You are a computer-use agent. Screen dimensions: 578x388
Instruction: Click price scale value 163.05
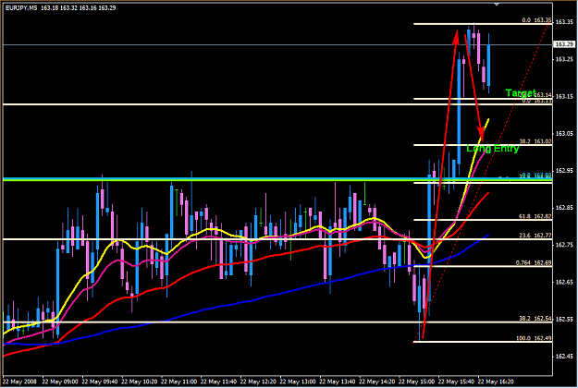(x=564, y=134)
